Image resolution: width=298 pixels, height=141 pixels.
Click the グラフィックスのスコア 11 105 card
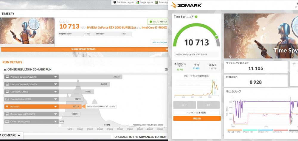256,67
